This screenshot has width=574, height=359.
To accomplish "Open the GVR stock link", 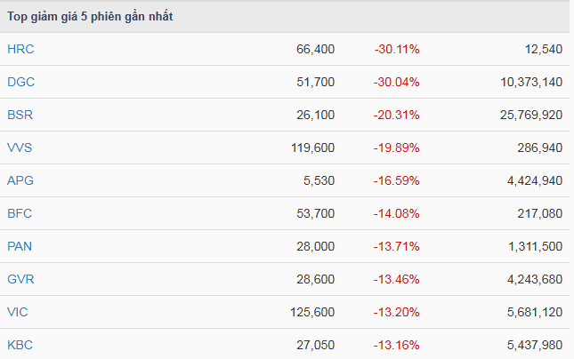I will click(20, 279).
